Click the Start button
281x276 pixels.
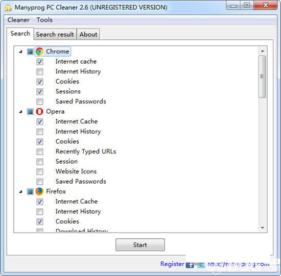coord(140,245)
